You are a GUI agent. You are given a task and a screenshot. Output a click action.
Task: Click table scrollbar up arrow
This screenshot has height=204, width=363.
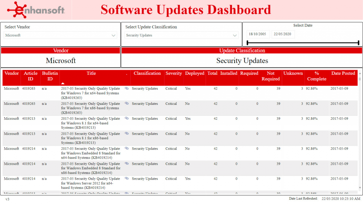click(360, 74)
